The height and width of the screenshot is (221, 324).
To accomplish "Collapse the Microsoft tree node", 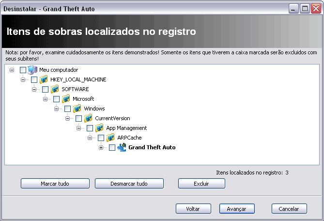I will point(45,99).
